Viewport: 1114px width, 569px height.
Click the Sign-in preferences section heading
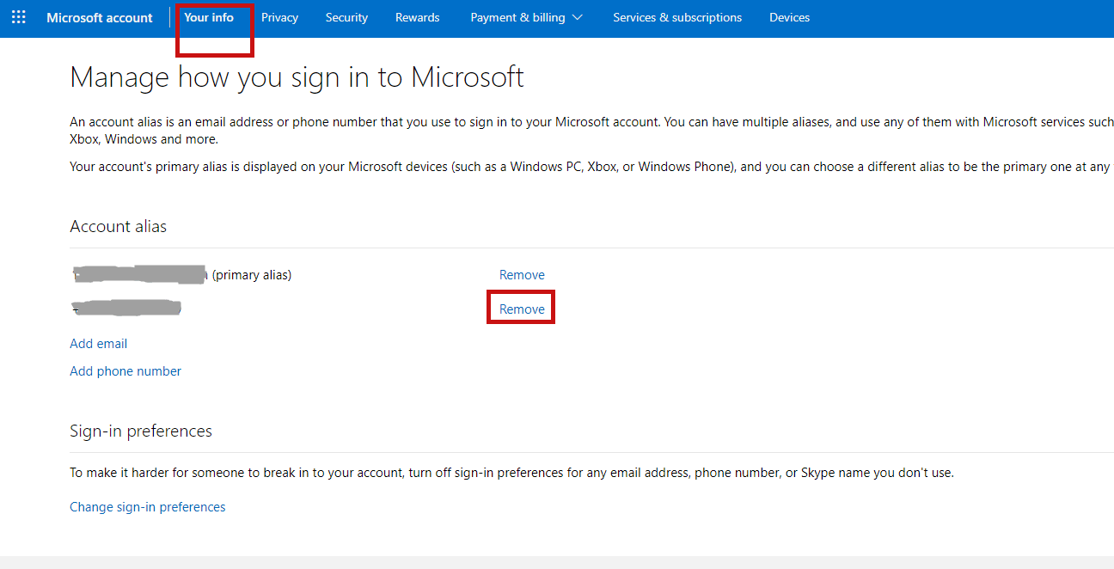coord(141,431)
